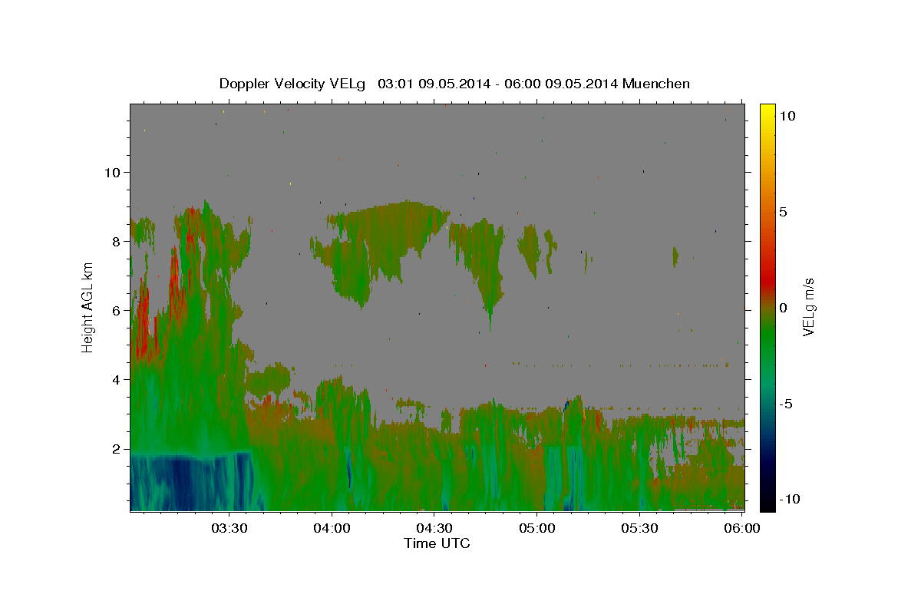Click the colorbar label '-5'
Screen dimensions: 921x614
pos(784,404)
